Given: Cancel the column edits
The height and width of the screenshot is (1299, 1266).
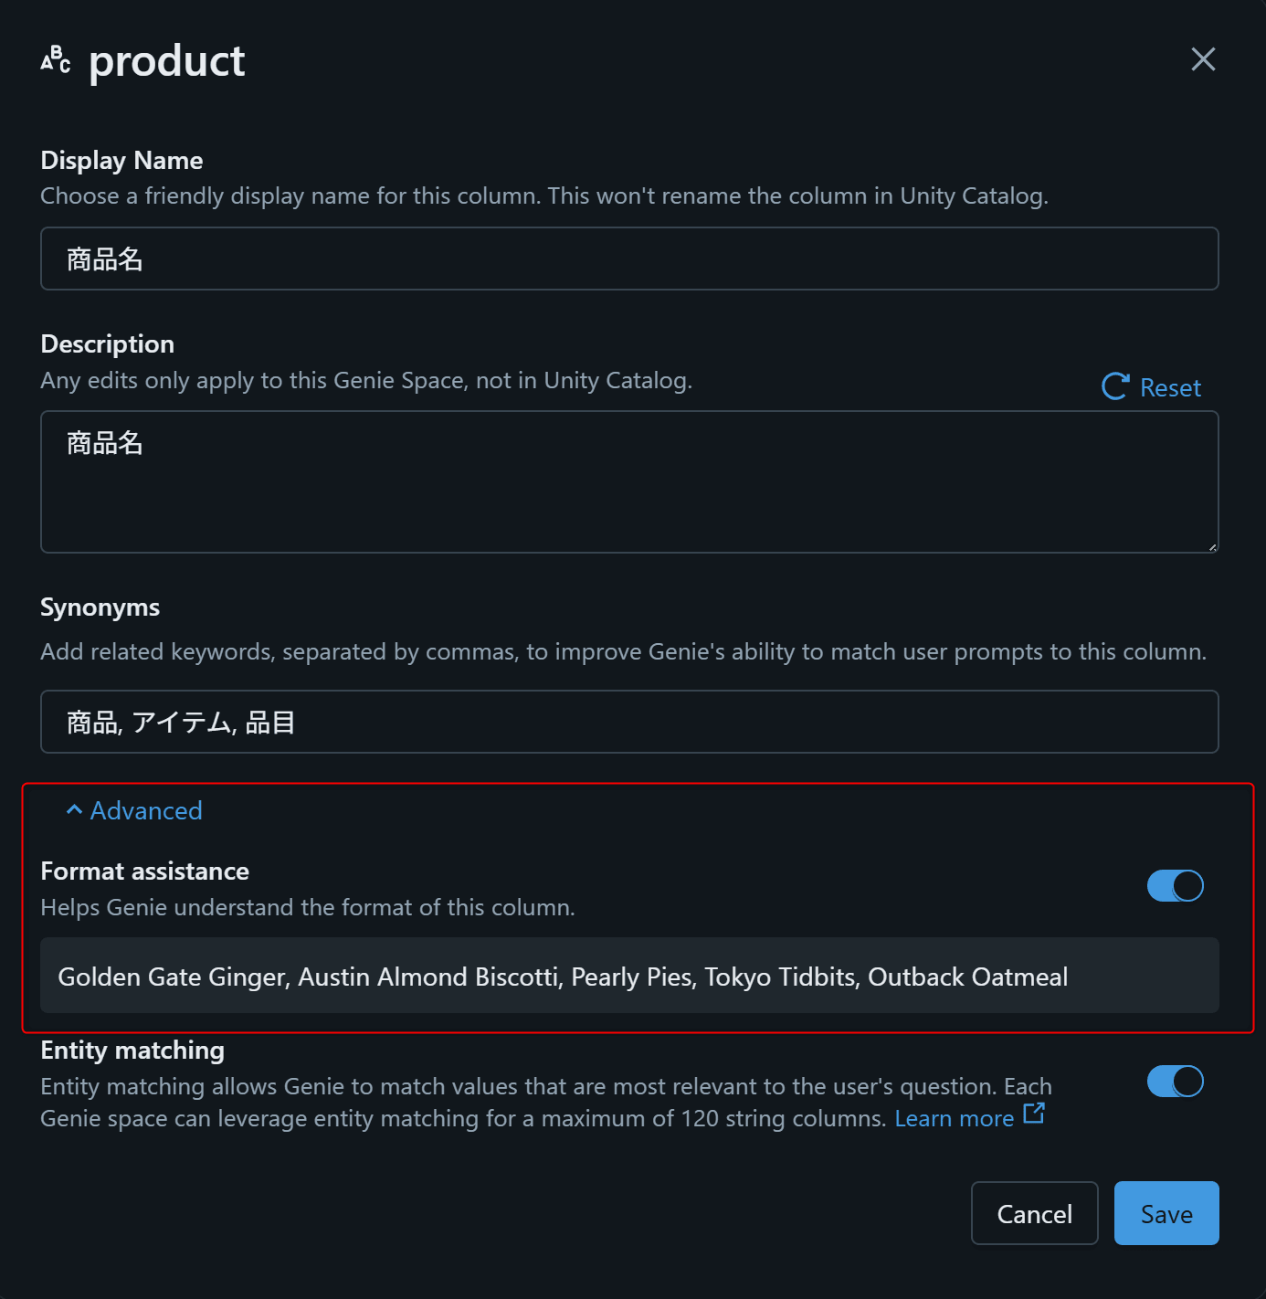Looking at the screenshot, I should [1034, 1213].
